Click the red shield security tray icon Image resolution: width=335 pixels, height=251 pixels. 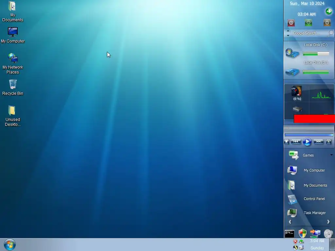[295, 242]
